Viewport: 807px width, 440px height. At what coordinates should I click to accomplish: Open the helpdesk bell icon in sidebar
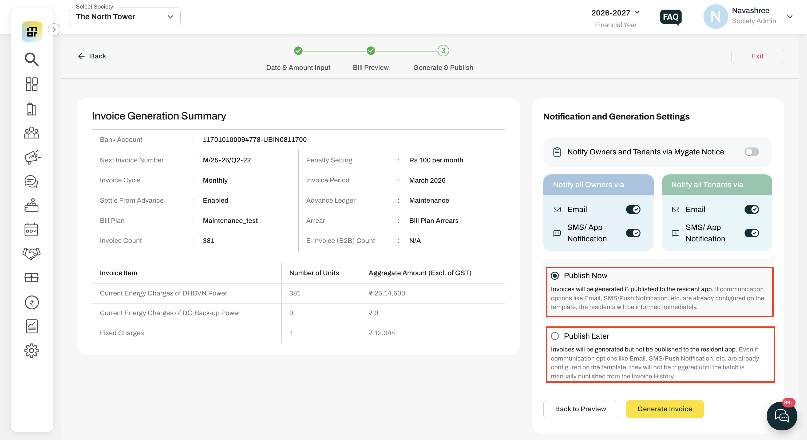click(x=31, y=205)
